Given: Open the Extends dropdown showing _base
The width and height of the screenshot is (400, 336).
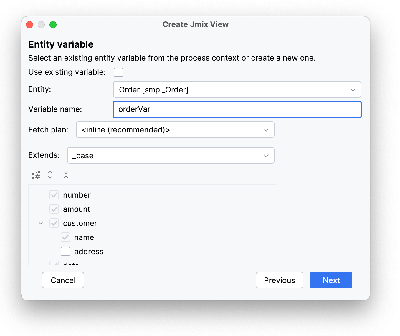Looking at the screenshot, I should coord(171,156).
